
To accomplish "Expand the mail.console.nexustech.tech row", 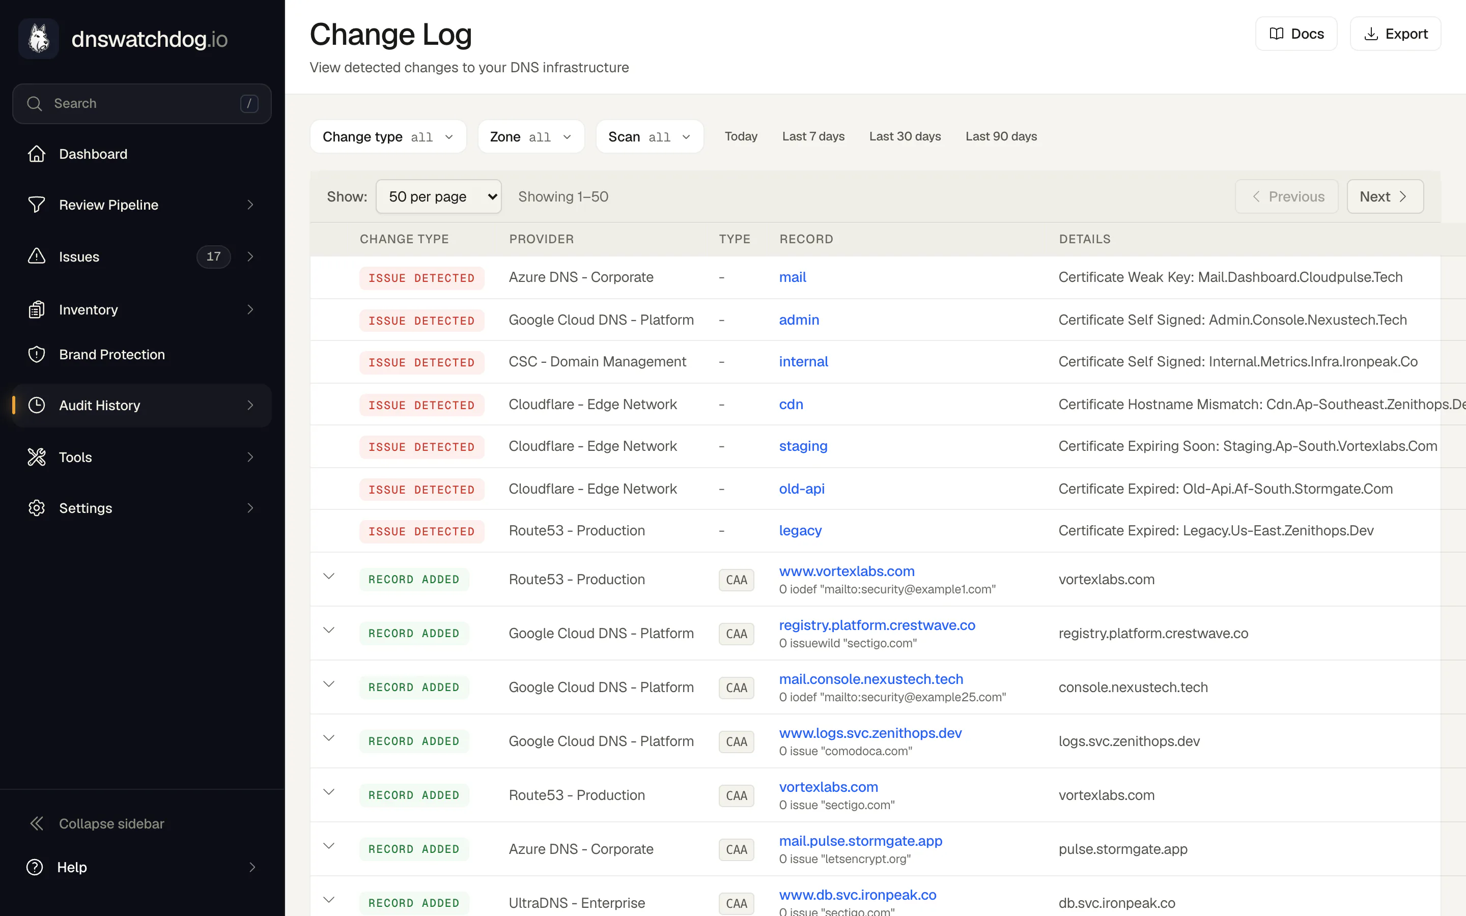I will [x=329, y=684].
